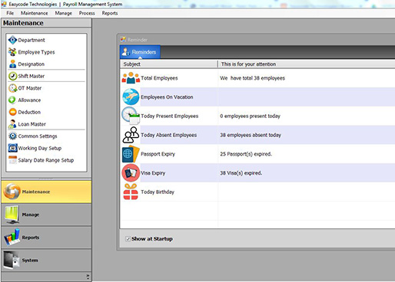Click the Today Birthday gift icon
Image resolution: width=395 pixels, height=282 pixels.
131,192
